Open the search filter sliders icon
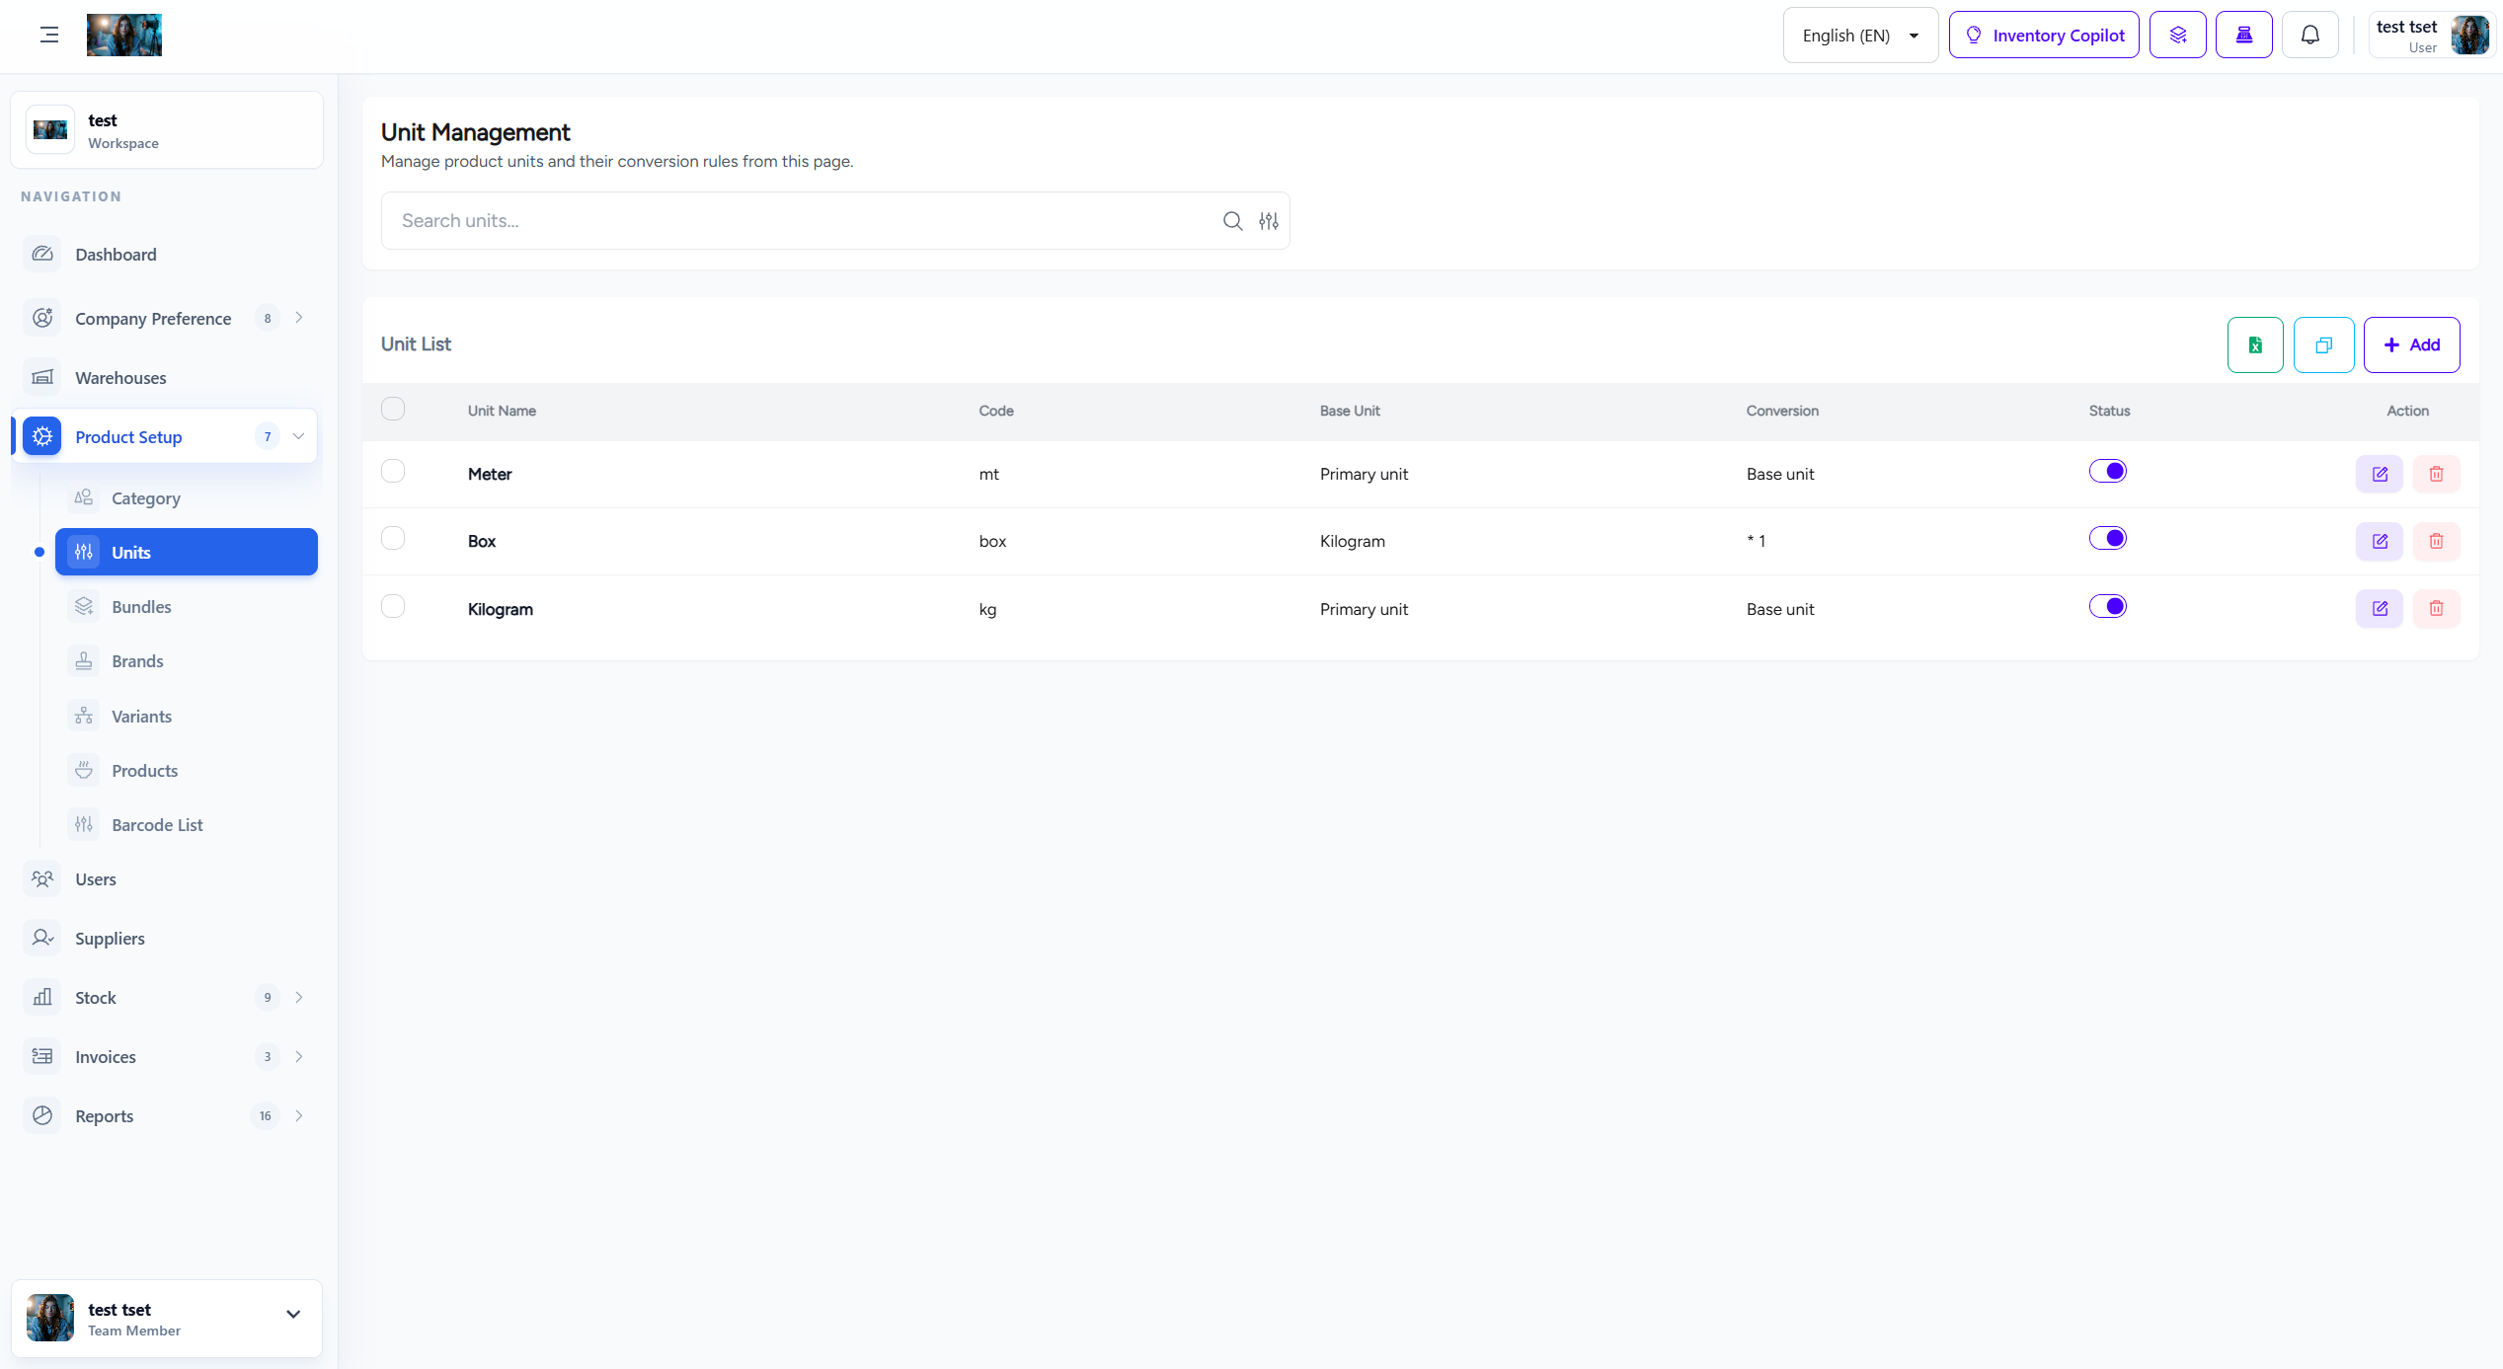 click(1269, 221)
